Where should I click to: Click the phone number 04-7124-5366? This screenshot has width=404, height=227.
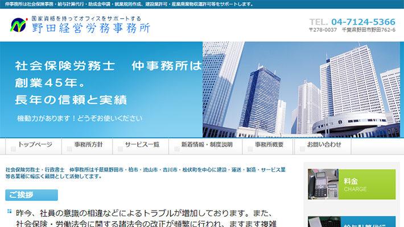pyautogui.click(x=363, y=22)
